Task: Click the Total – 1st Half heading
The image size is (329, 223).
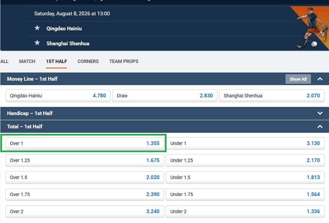Action: pyautogui.click(x=25, y=127)
